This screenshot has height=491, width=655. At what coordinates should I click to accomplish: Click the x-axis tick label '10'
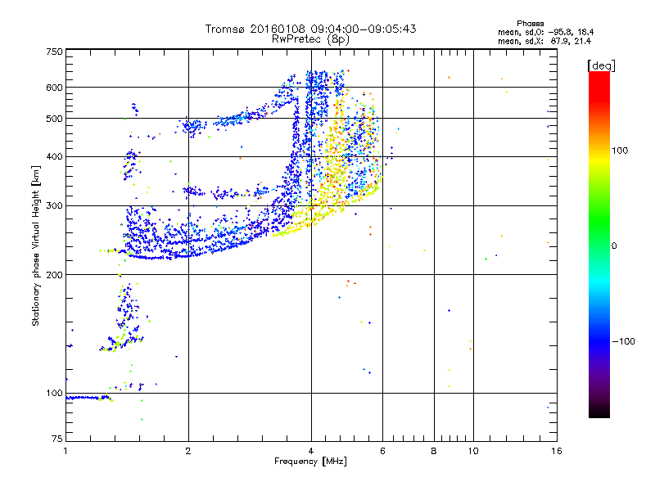(473, 451)
